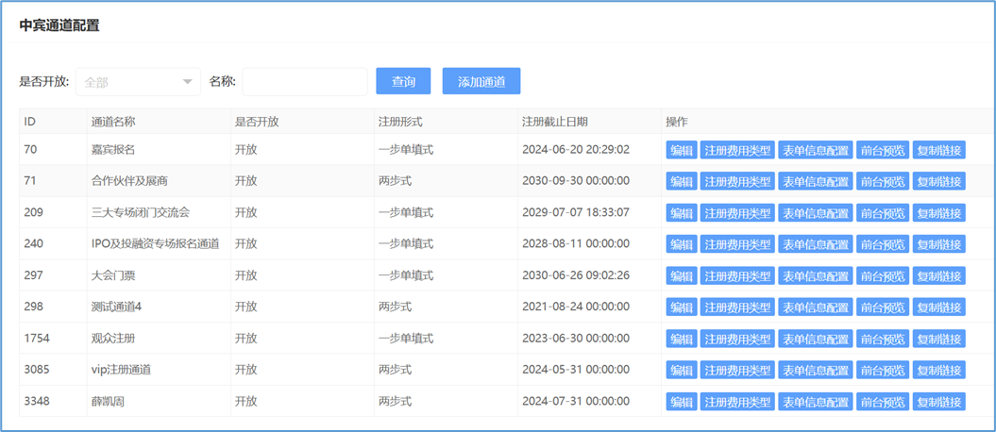Click the 添加通道 button
Image resolution: width=996 pixels, height=432 pixels.
click(x=481, y=82)
